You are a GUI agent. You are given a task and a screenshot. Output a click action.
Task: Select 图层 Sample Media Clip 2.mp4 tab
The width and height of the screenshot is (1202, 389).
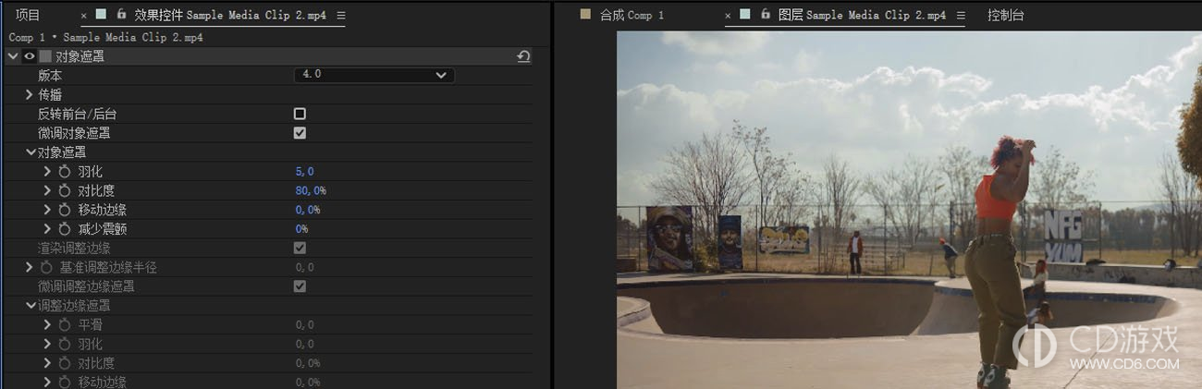tap(862, 16)
